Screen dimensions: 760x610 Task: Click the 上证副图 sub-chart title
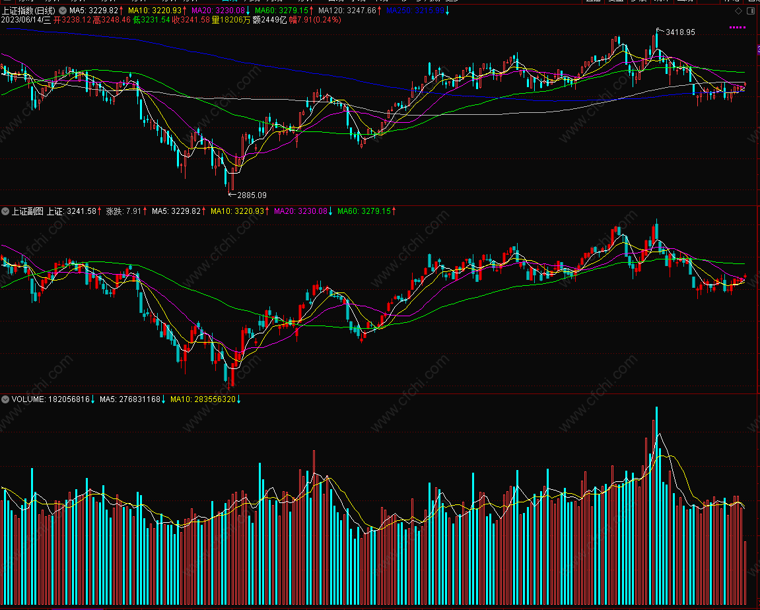pyautogui.click(x=27, y=211)
